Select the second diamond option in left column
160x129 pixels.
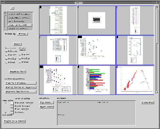pos(6,55)
